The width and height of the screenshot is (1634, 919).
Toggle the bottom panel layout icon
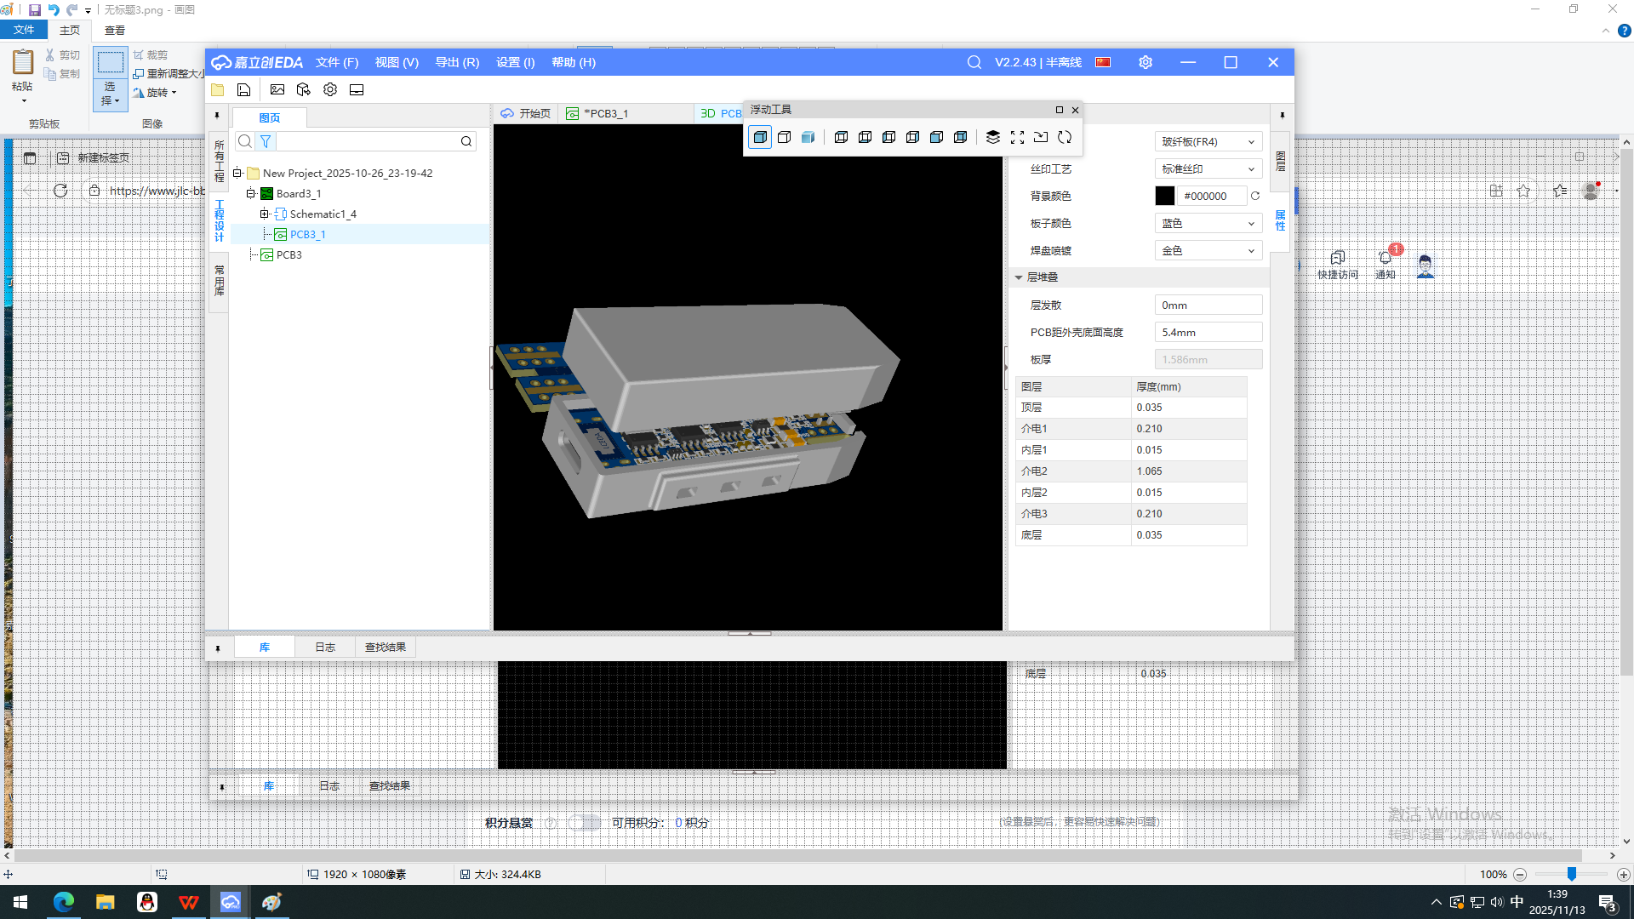click(357, 89)
